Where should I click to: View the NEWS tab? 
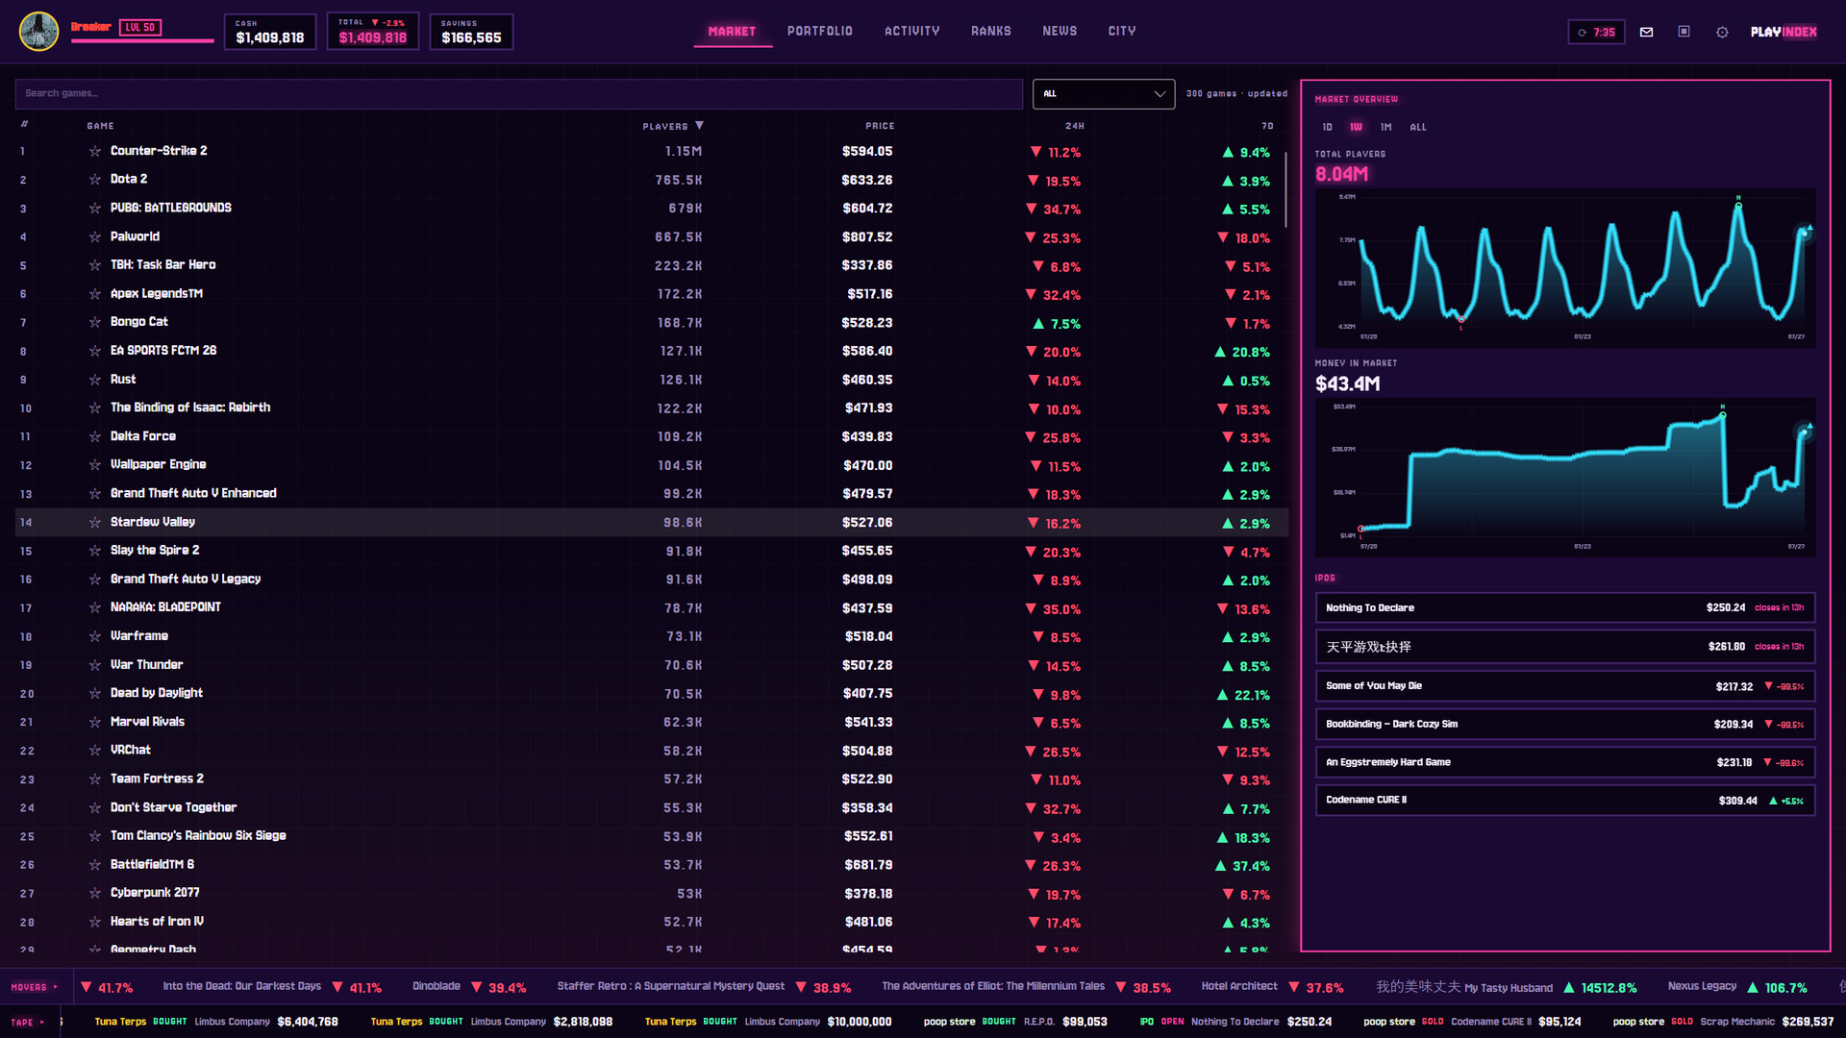(x=1060, y=32)
